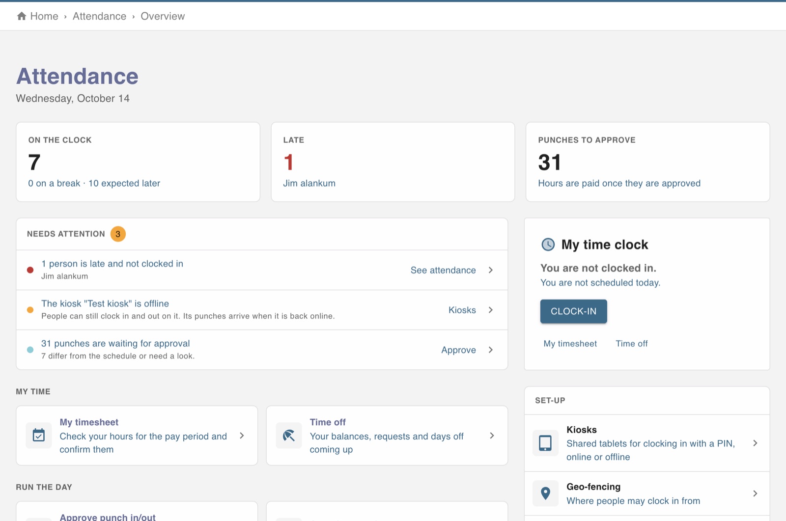Image resolution: width=786 pixels, height=521 pixels.
Task: Select the Overview breadcrumb item
Action: (x=163, y=16)
